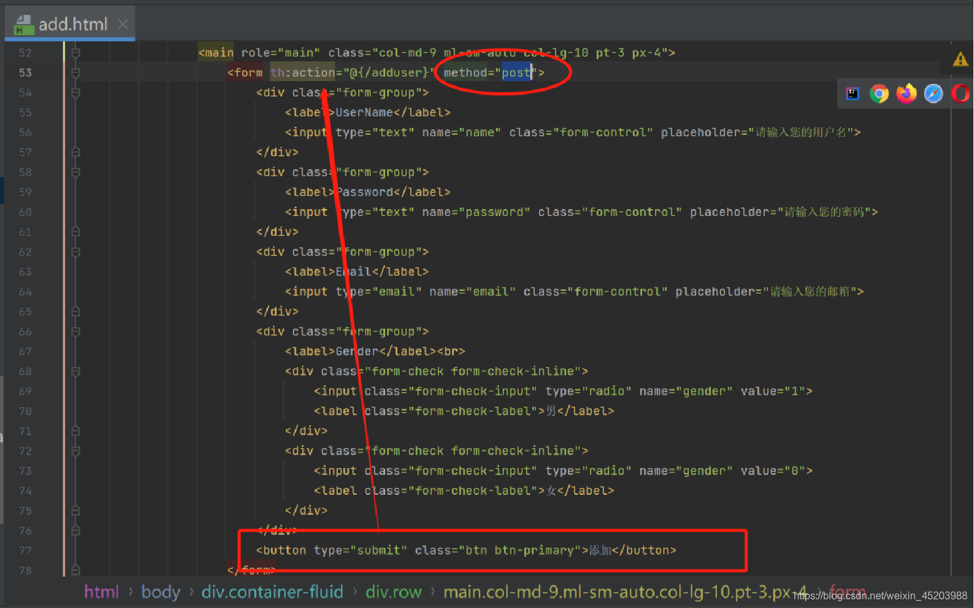Click value="1" on line 69
Viewport: 974px width, 608px height.
click(x=773, y=391)
